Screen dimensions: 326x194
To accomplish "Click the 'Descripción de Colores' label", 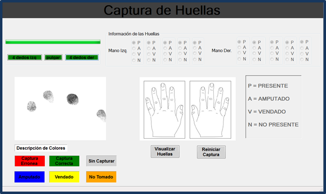I will 41,148.
